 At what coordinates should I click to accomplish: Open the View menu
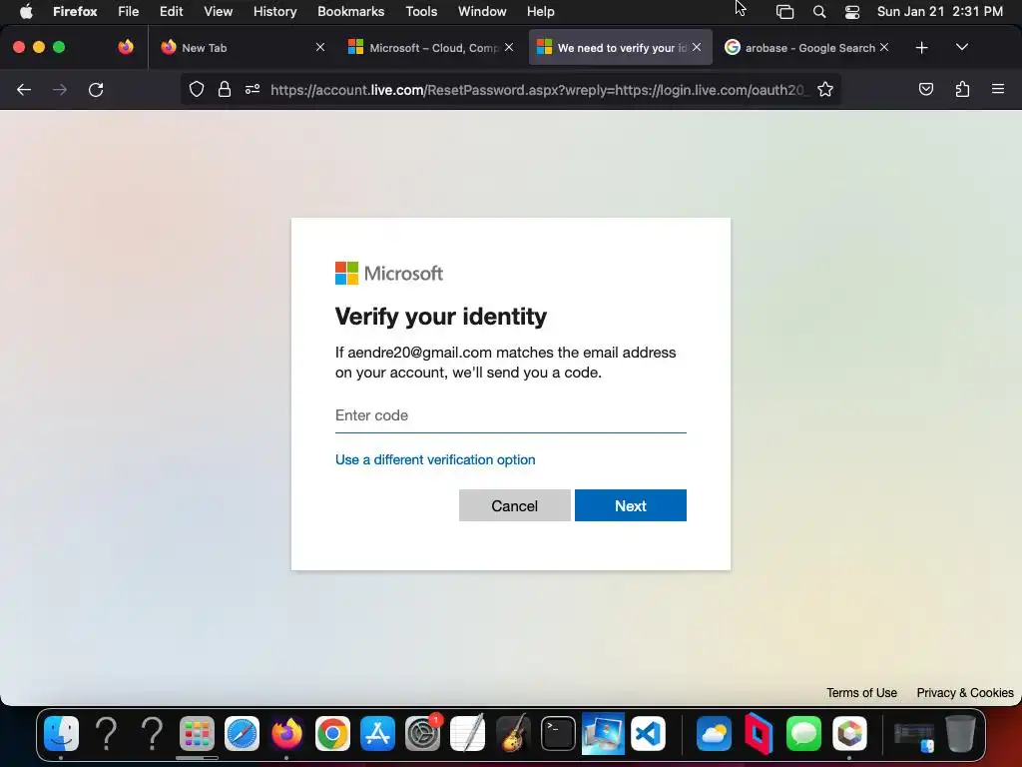pos(218,11)
